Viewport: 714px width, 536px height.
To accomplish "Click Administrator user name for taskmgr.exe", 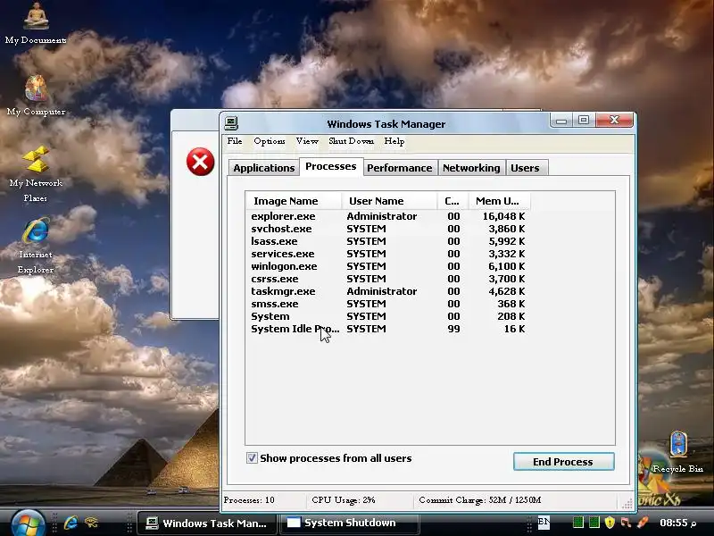I will pos(382,292).
